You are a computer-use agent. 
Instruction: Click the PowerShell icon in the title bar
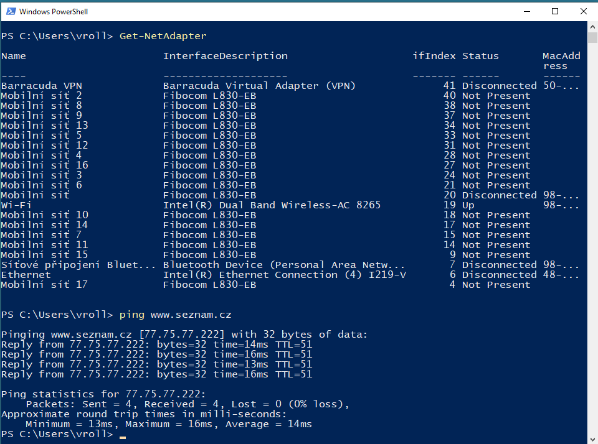click(x=11, y=11)
